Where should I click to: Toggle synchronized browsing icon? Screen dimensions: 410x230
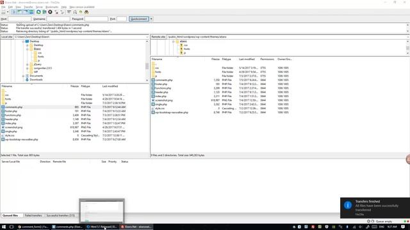tap(81, 12)
